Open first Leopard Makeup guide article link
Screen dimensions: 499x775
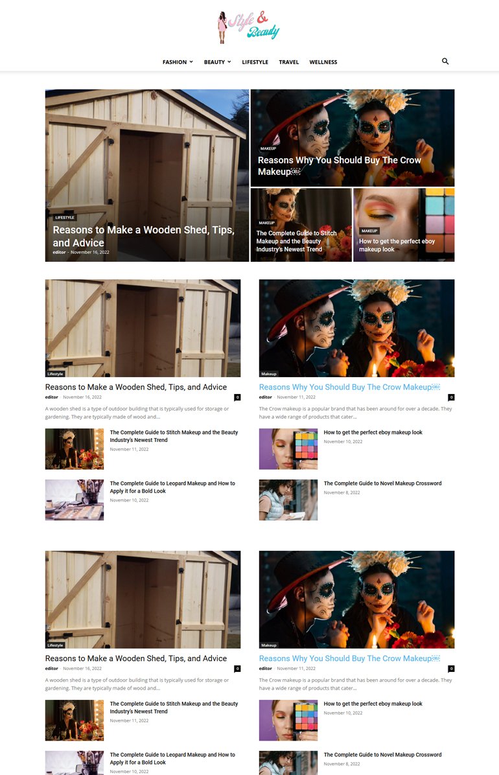[x=172, y=487]
